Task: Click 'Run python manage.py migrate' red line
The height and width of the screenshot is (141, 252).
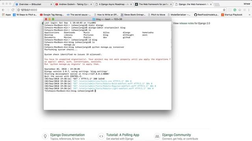Action: pos(72,64)
